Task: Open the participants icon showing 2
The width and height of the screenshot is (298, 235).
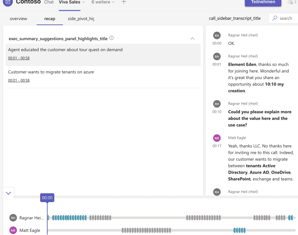Action: 292,2
